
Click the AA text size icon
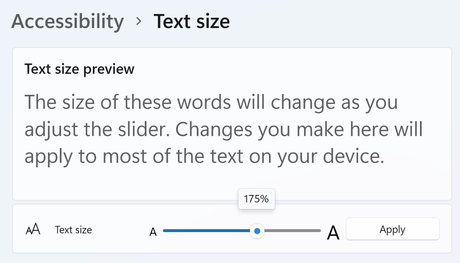[33, 229]
